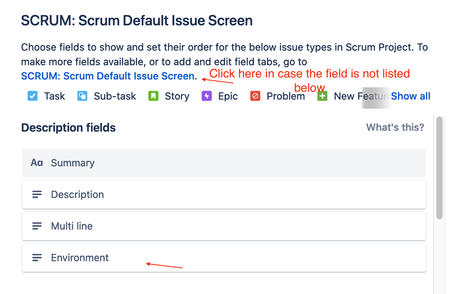Click the lines icon beside Environment

(37, 257)
